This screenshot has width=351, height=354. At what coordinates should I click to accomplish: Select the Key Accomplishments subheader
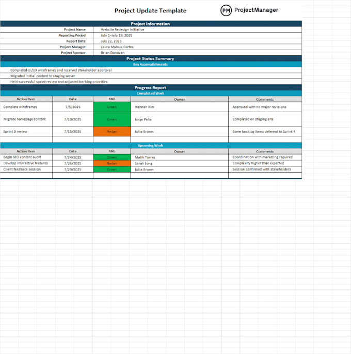(151, 65)
